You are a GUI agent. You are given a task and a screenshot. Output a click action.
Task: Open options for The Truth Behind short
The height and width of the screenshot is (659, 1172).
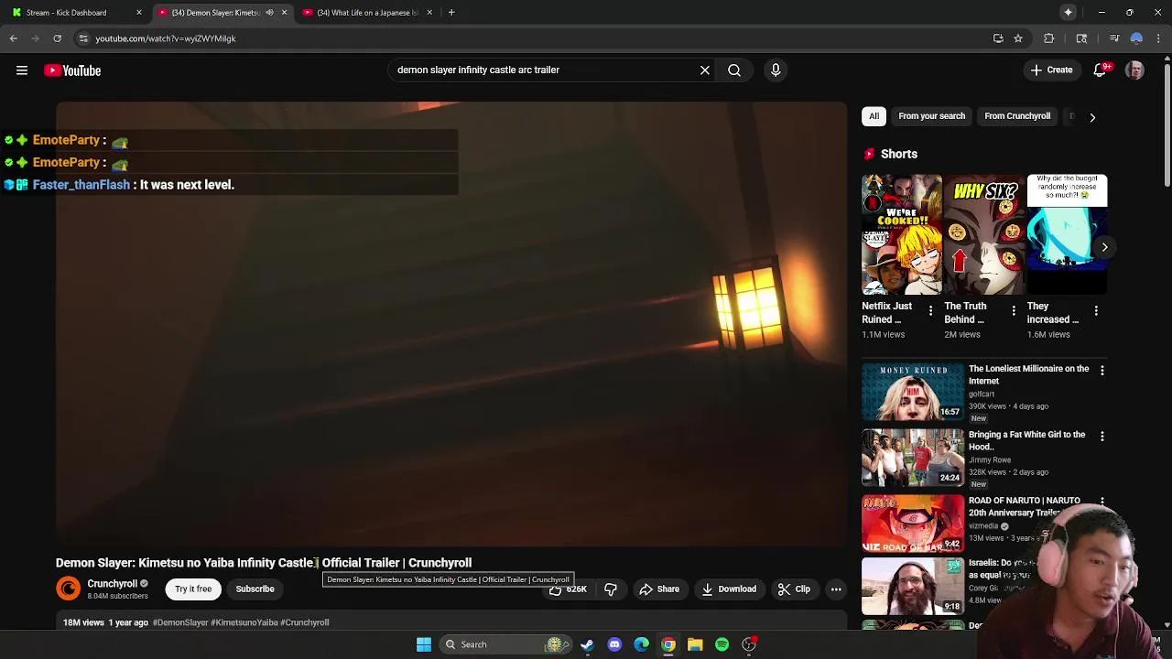pyautogui.click(x=1014, y=311)
